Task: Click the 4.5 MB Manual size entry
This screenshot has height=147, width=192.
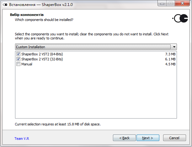Action: [170, 64]
